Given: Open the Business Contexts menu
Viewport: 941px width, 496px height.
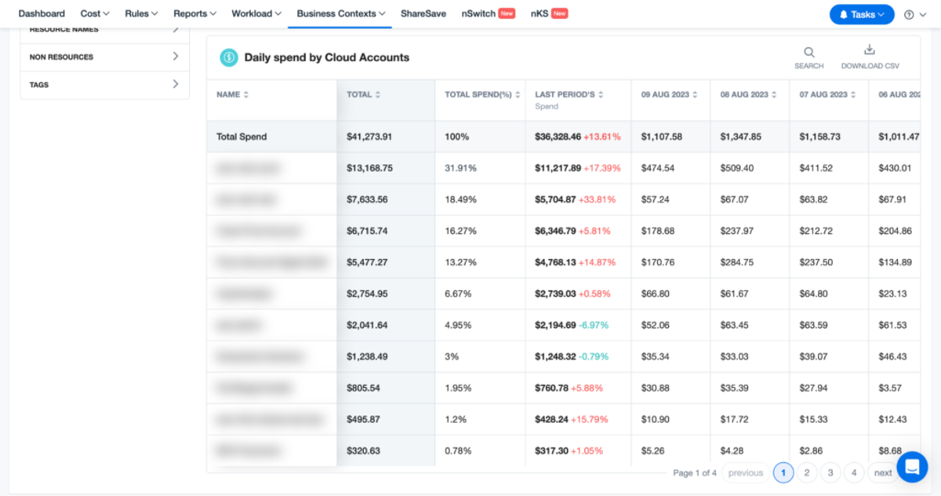Looking at the screenshot, I should [x=341, y=14].
